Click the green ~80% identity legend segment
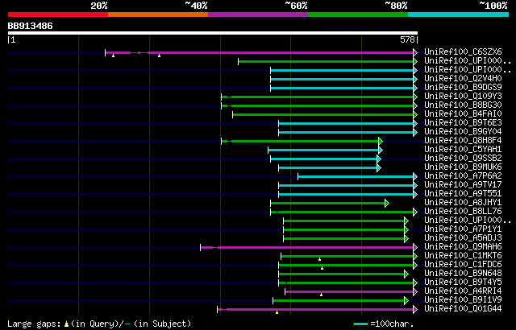Image resolution: width=516 pixels, height=330 pixels. tap(358, 14)
